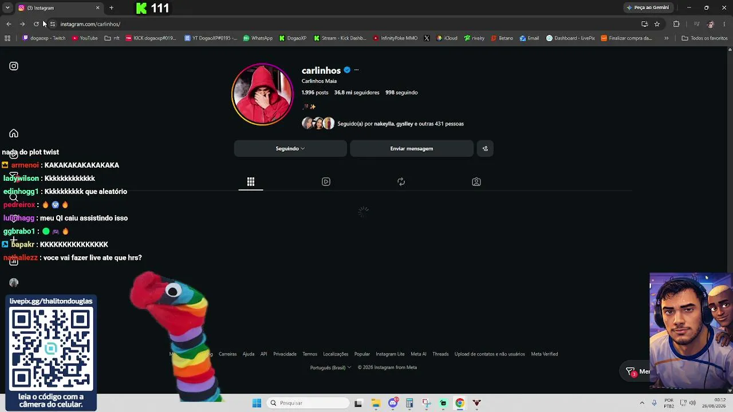
Task: Switch to the reposts tab
Action: [x=401, y=182]
